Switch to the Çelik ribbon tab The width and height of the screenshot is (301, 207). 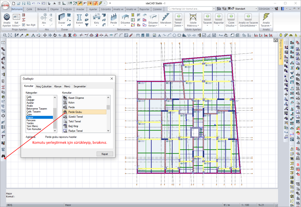29,9
